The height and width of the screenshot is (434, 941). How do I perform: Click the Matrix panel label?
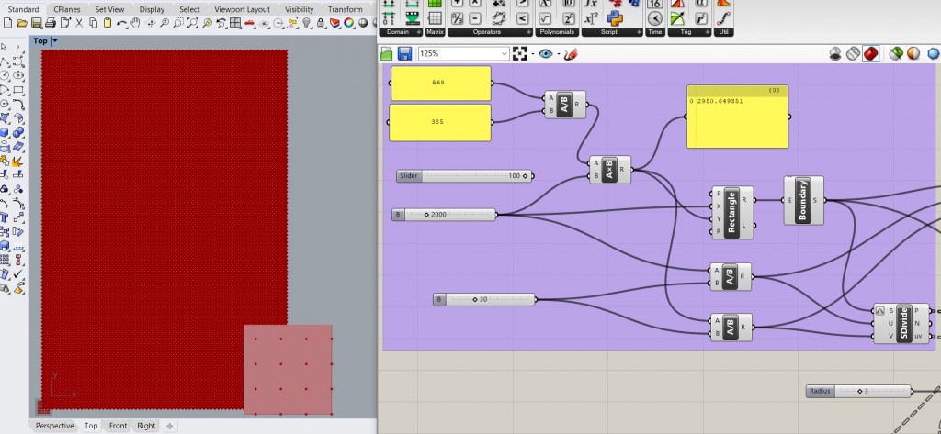click(x=434, y=32)
